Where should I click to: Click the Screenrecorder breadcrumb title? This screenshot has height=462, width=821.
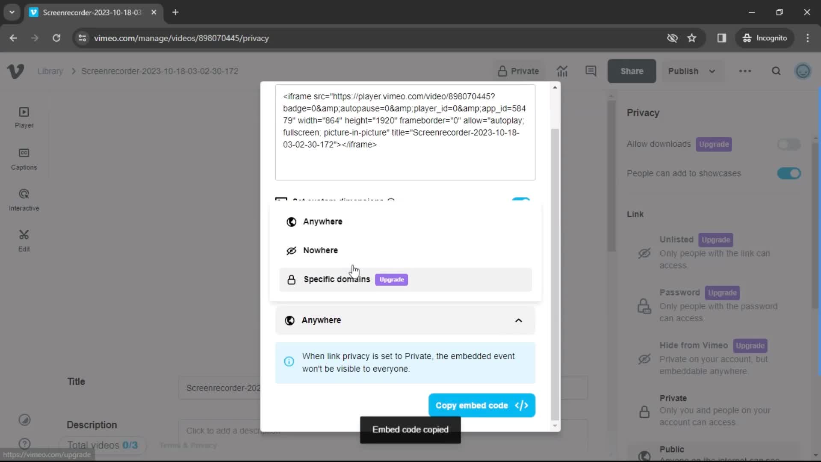click(159, 71)
